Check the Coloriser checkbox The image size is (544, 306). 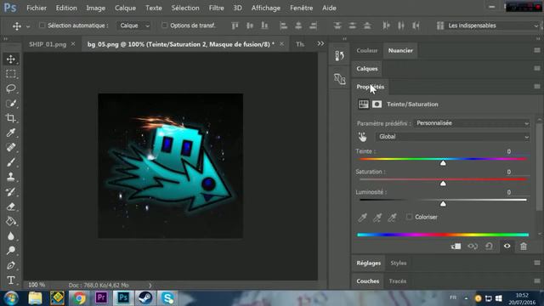click(x=410, y=217)
